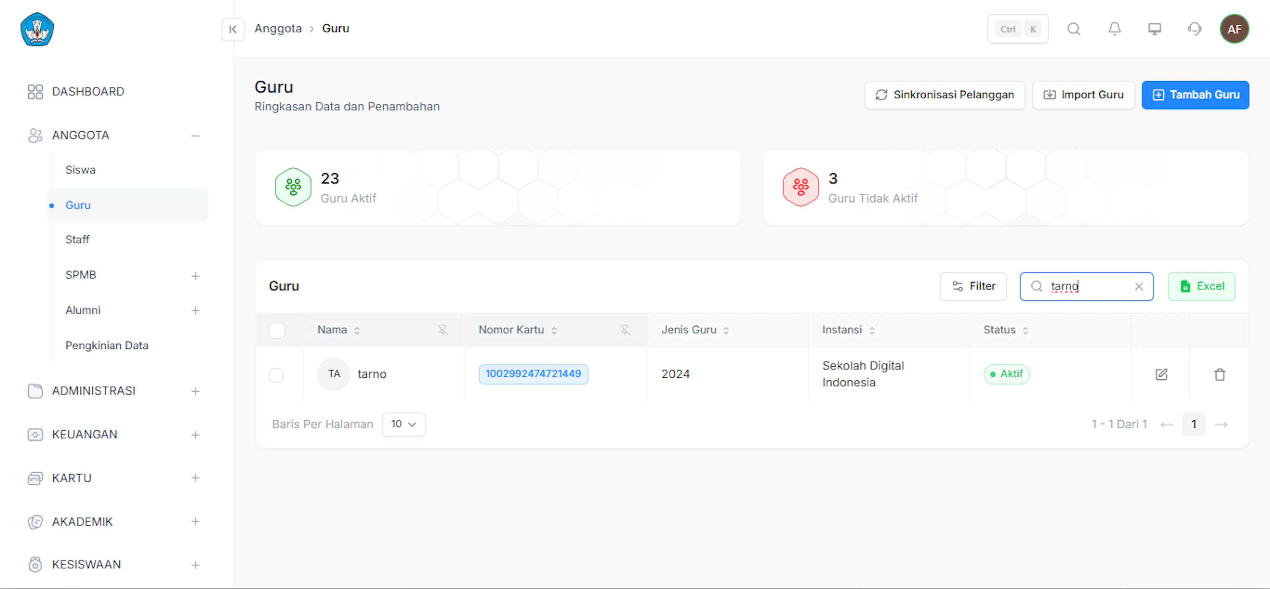The image size is (1270, 589).
Task: Collapse the ANGGOTA menu section
Action: click(195, 136)
